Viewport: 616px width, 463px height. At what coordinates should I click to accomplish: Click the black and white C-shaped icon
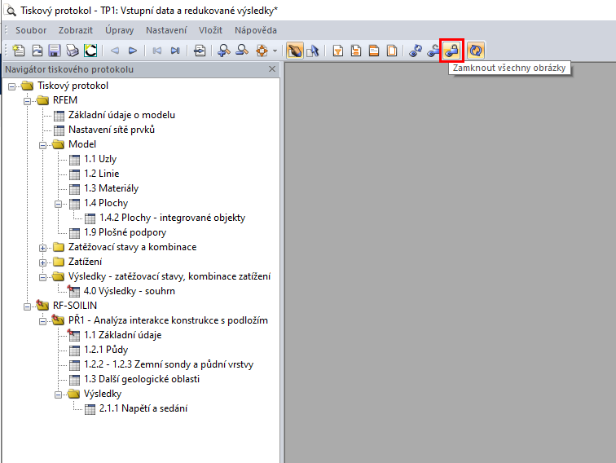coord(90,51)
